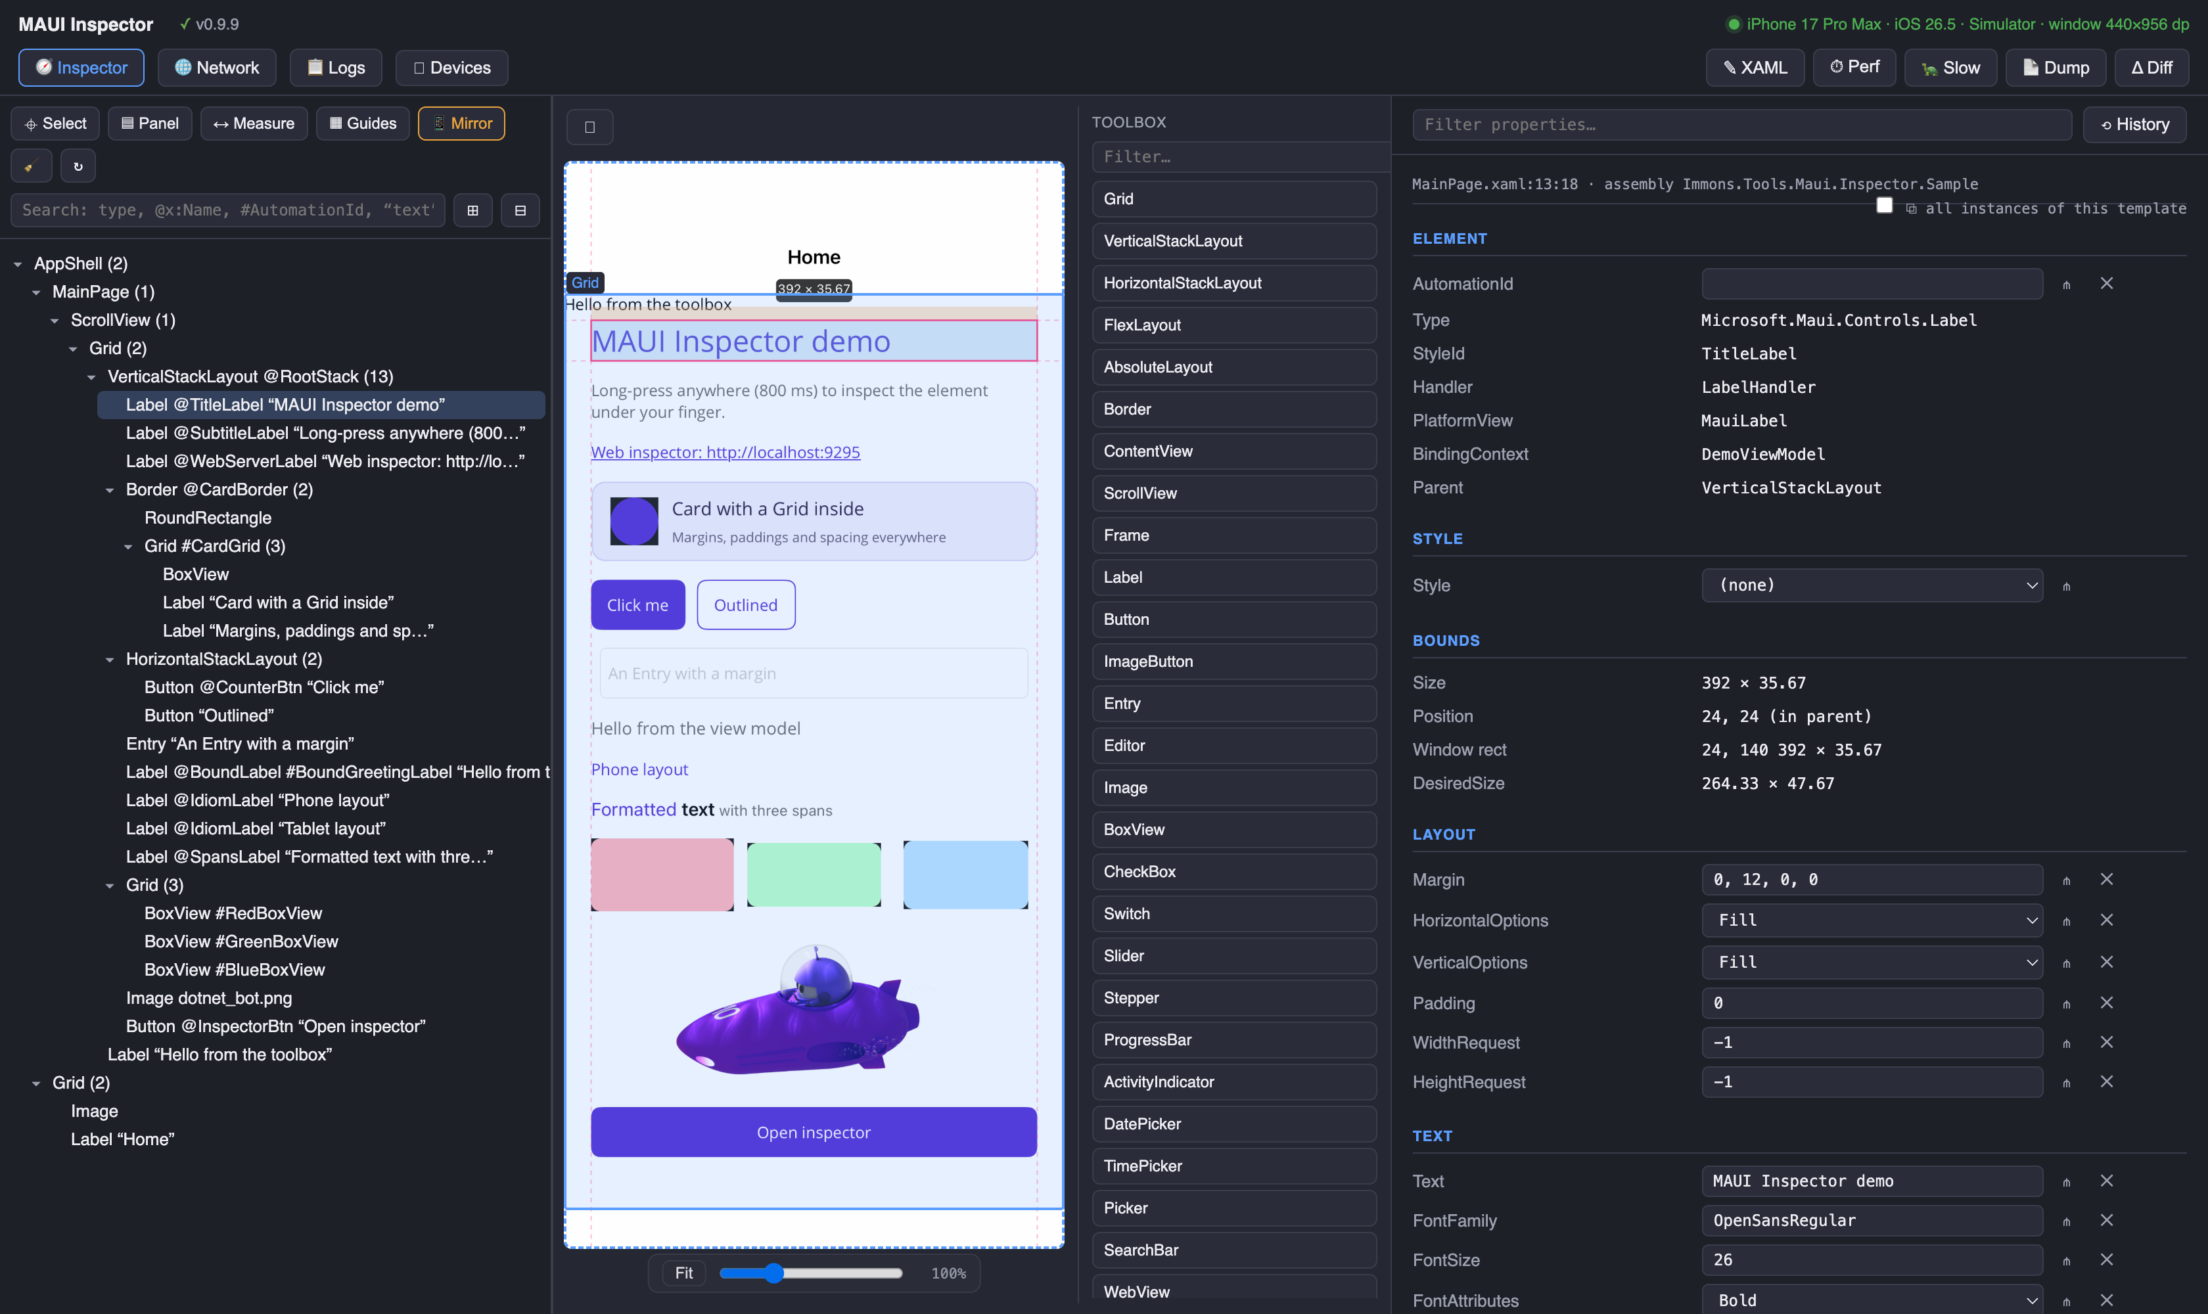Click the green BoxView swatch in preview
This screenshot has width=2208, height=1314.
[x=814, y=875]
